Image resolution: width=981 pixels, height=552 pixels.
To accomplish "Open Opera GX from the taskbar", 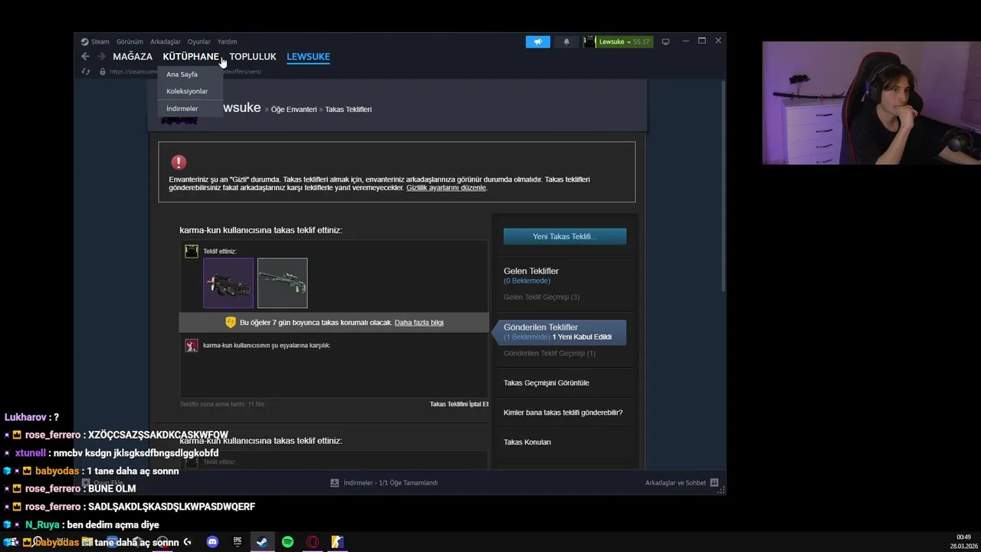I will click(313, 542).
